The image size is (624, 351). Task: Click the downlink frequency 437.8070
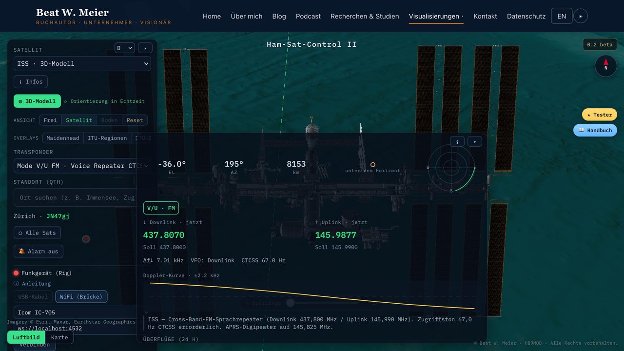click(164, 235)
